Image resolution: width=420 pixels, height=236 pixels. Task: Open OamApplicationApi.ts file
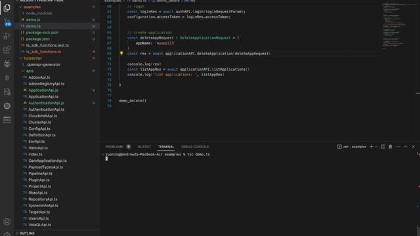pyautogui.click(x=47, y=161)
